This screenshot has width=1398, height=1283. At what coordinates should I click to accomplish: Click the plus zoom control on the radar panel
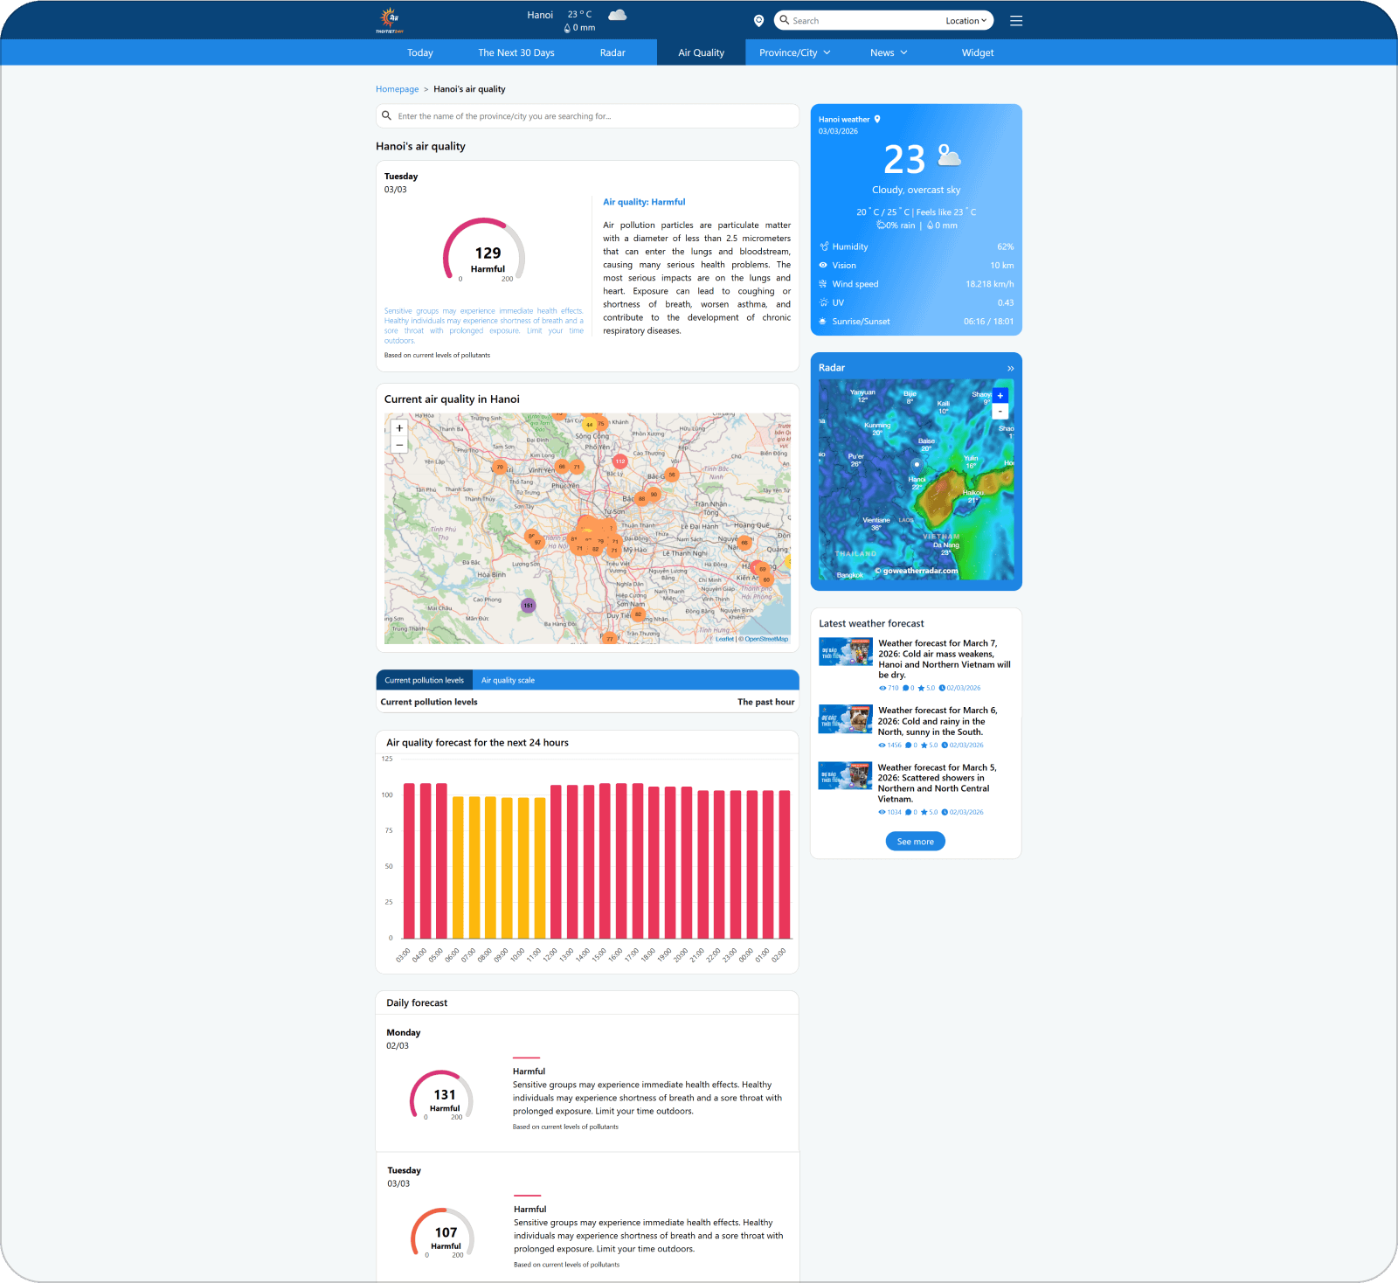(x=1000, y=395)
